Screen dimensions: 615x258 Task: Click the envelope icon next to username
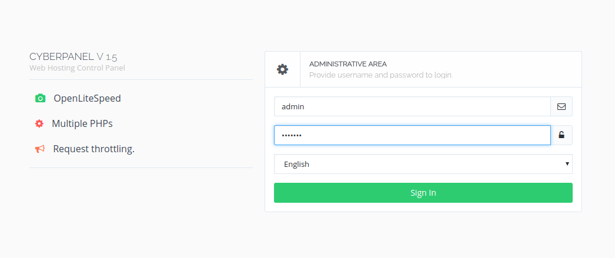click(x=561, y=106)
